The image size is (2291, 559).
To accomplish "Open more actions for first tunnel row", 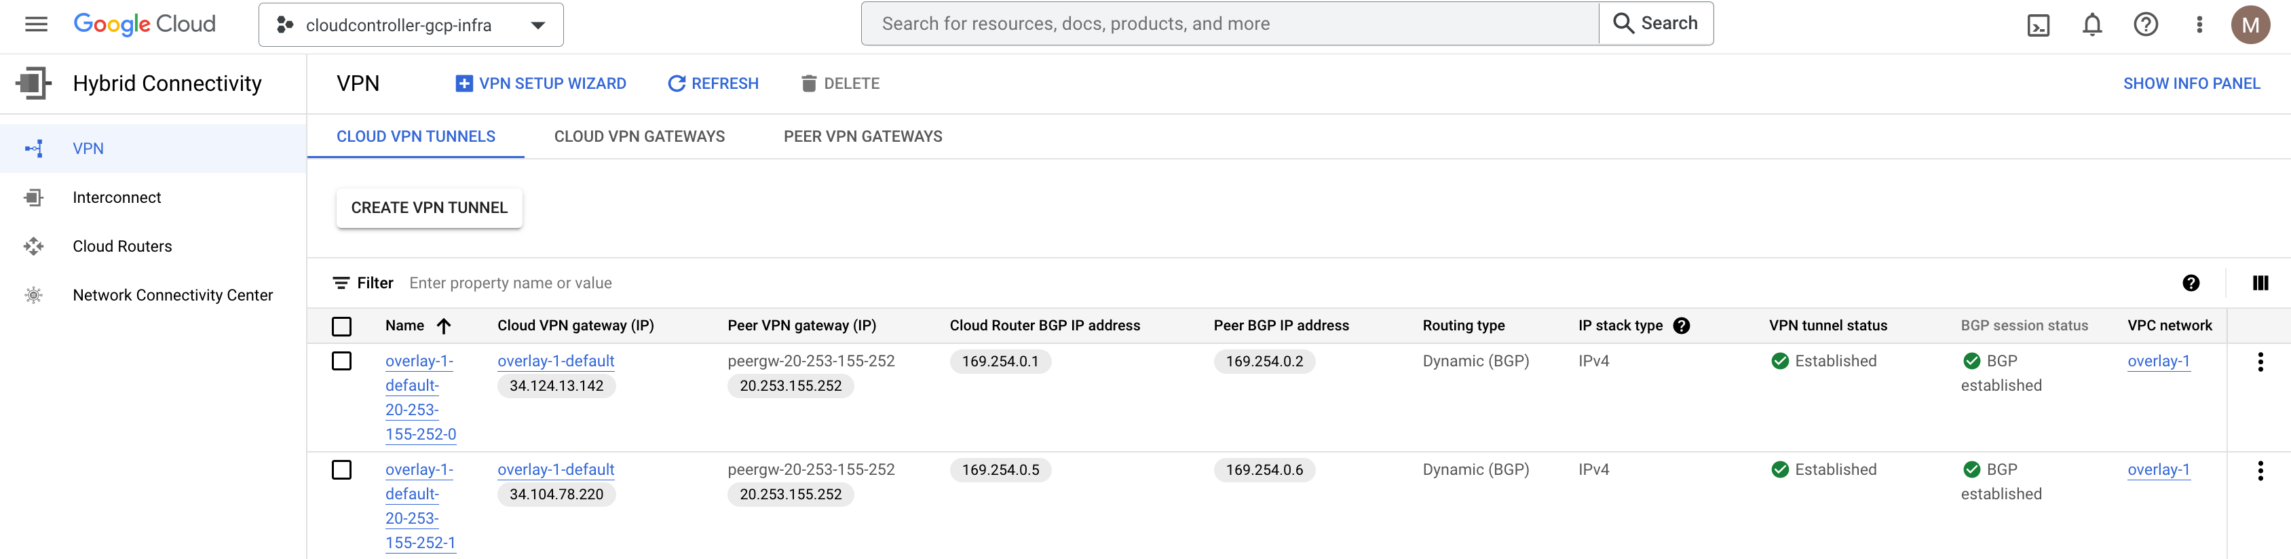I will click(2260, 362).
